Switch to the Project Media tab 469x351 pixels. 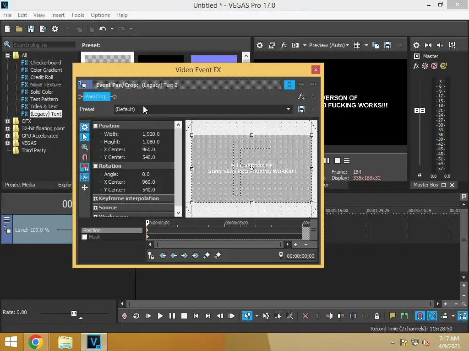pyautogui.click(x=20, y=185)
